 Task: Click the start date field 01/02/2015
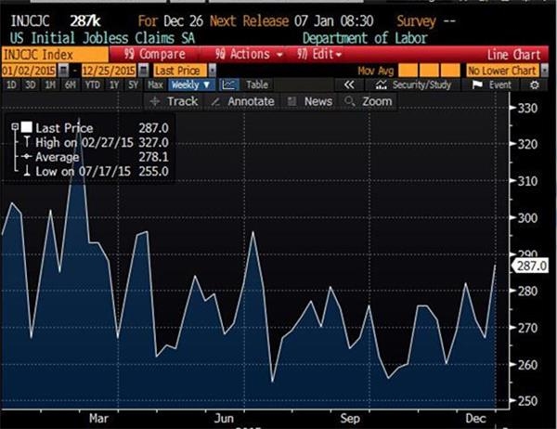click(x=26, y=71)
